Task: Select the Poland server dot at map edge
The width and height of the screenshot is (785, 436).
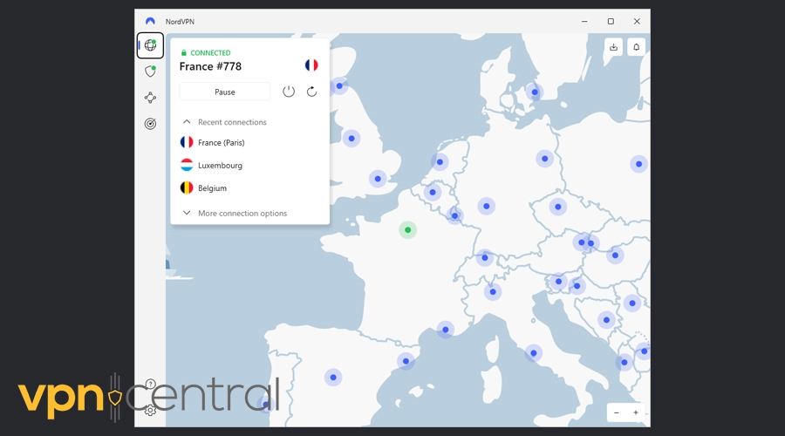Action: [638, 164]
